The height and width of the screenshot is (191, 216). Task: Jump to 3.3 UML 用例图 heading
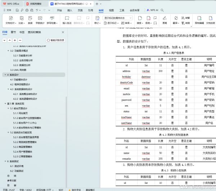(x=18, y=70)
